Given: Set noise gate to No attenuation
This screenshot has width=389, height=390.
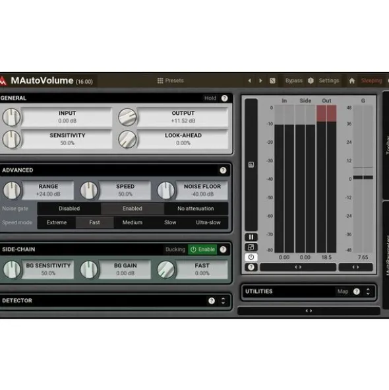Looking at the screenshot, I should click(196, 209).
